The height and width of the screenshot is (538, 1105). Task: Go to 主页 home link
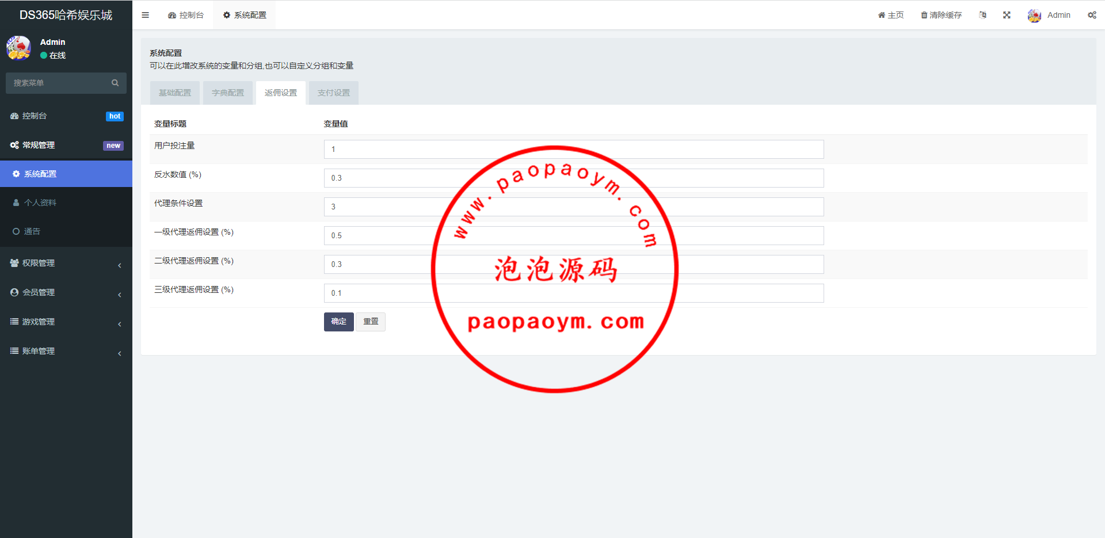891,15
